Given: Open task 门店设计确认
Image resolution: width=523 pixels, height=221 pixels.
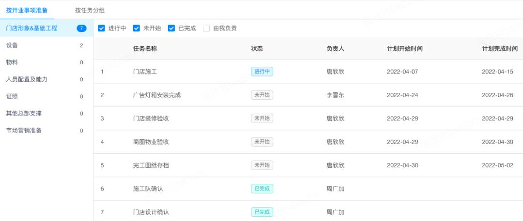Looking at the screenshot, I should (151, 212).
